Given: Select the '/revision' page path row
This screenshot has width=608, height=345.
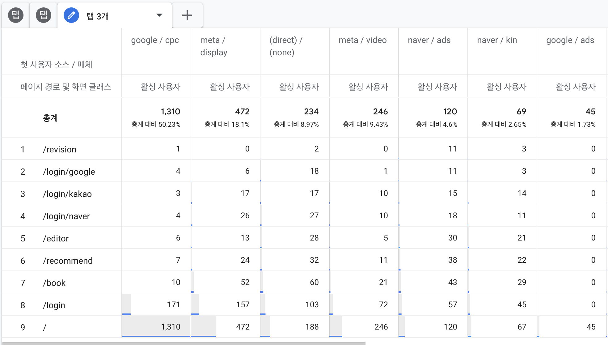Looking at the screenshot, I should tap(60, 149).
